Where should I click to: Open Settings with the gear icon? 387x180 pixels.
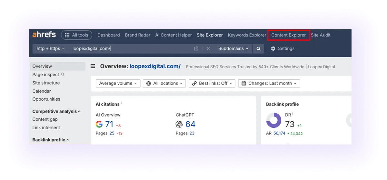pos(283,49)
